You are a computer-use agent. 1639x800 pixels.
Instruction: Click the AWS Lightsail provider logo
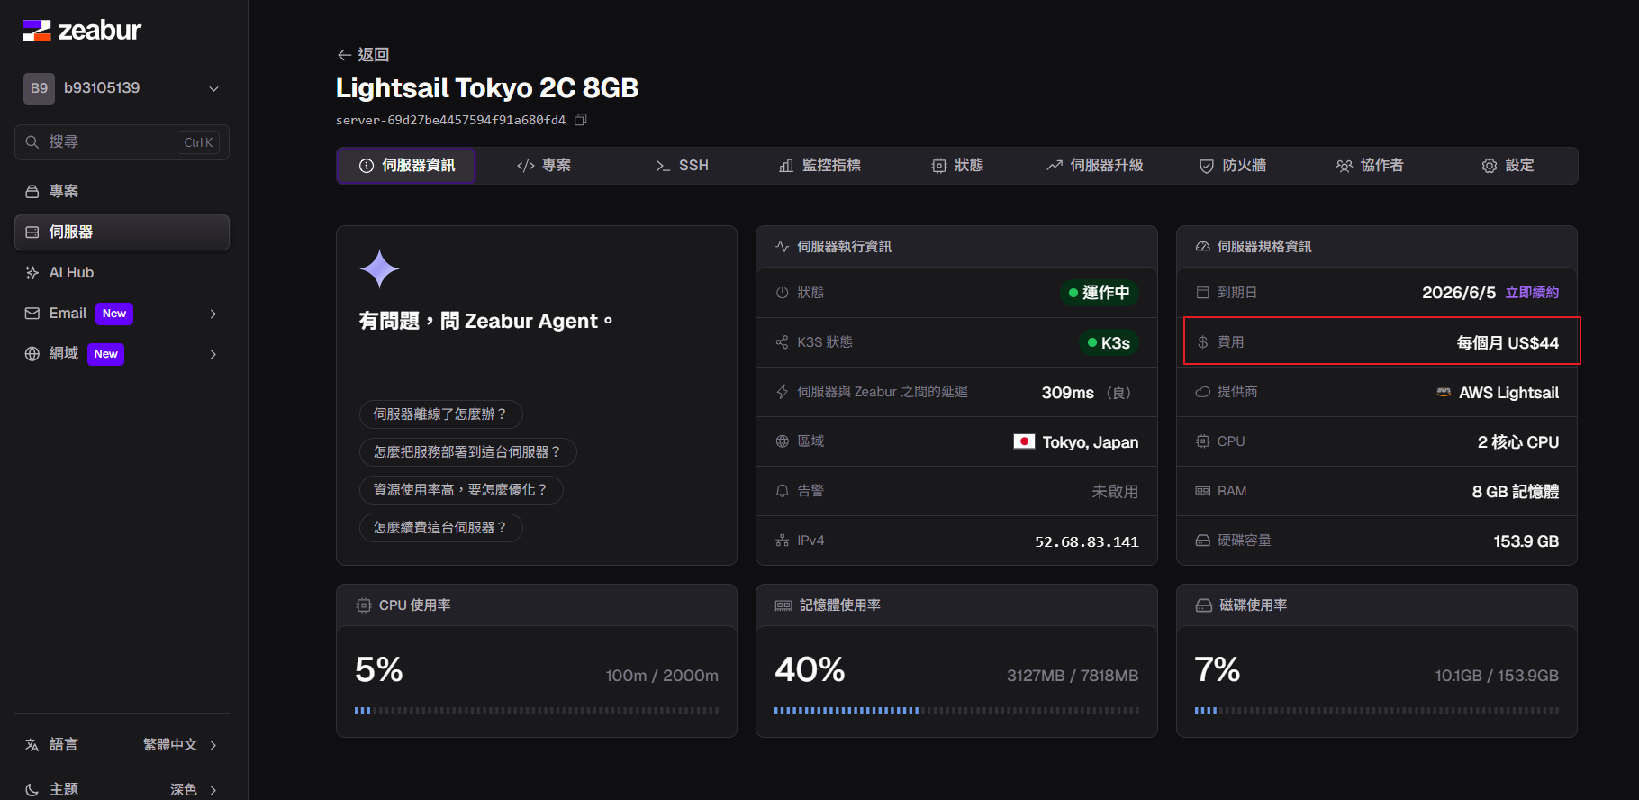click(x=1444, y=392)
